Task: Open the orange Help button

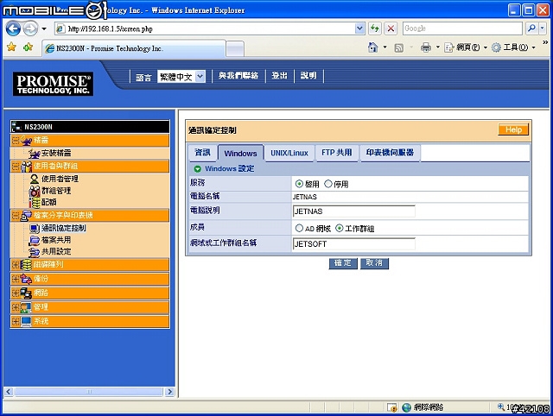Action: 513,129
